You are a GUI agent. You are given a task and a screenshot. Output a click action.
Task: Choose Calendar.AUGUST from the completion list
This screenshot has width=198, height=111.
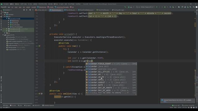[x=111, y=82]
